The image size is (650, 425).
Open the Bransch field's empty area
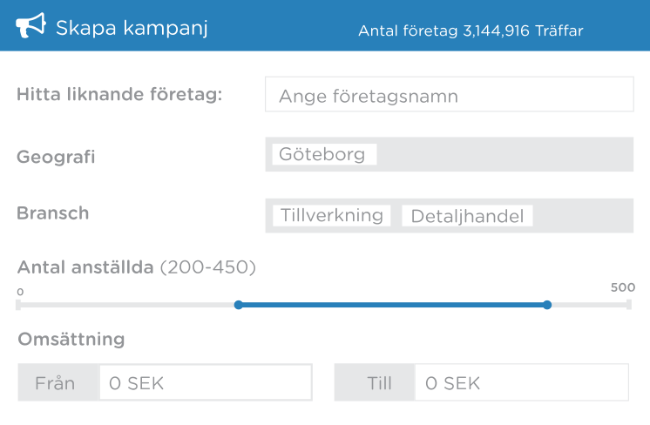583,216
